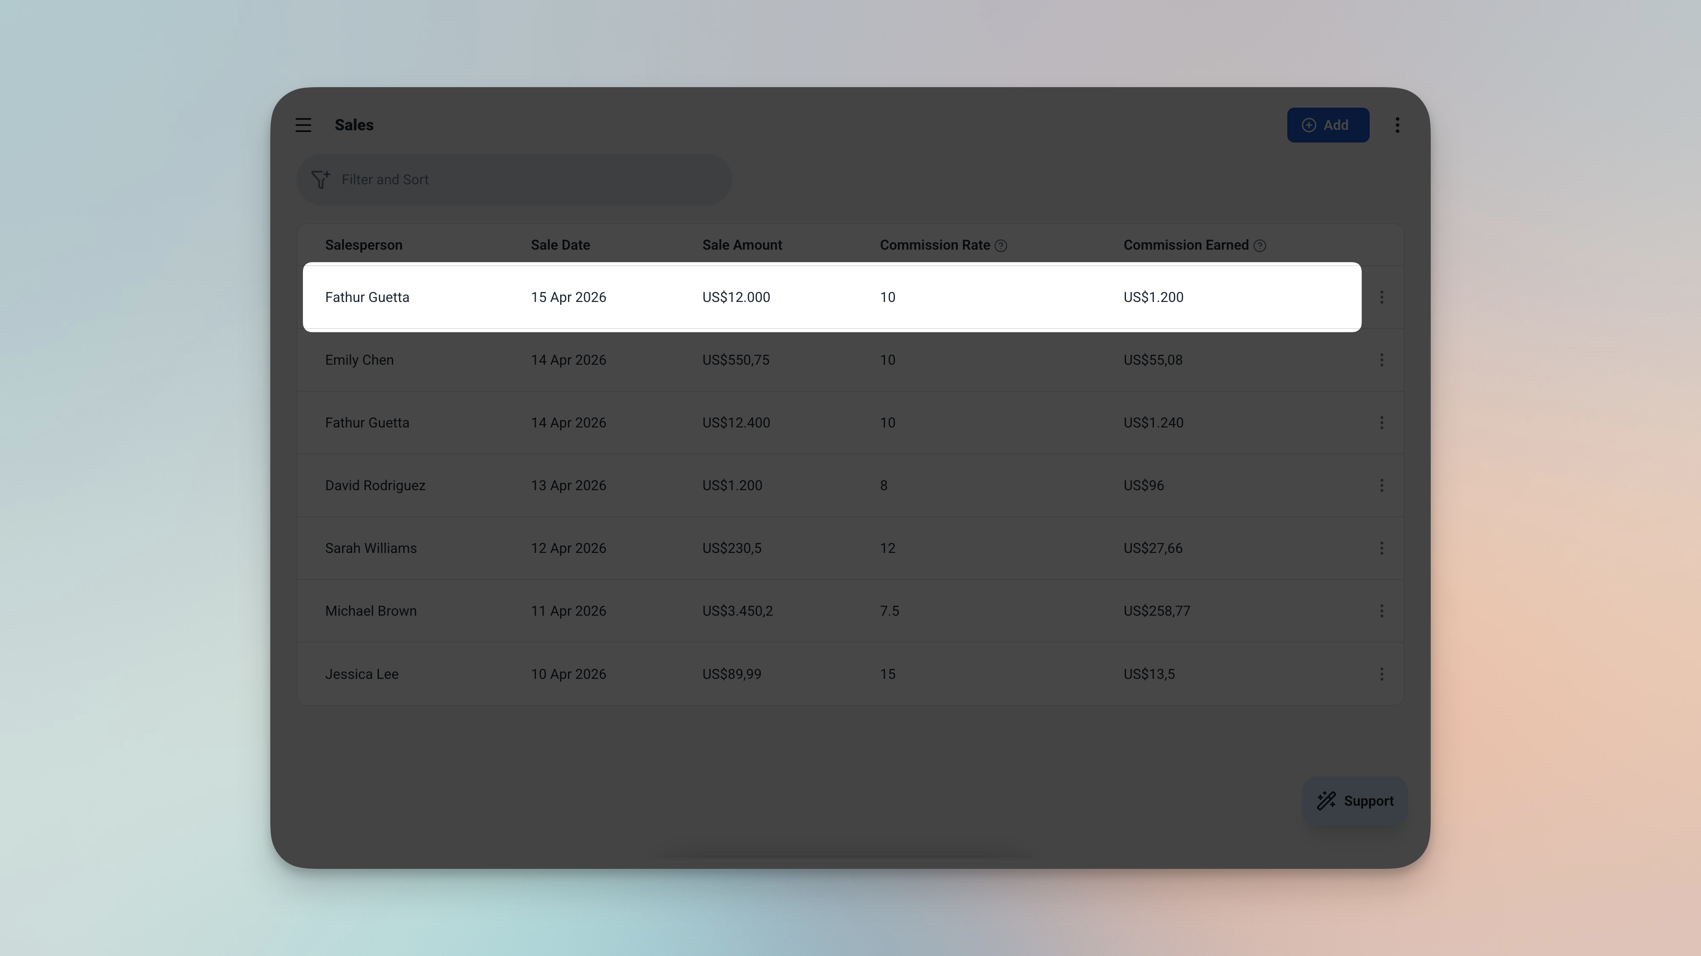Image resolution: width=1701 pixels, height=956 pixels.
Task: Click the filter icon in the search bar
Action: tap(321, 179)
